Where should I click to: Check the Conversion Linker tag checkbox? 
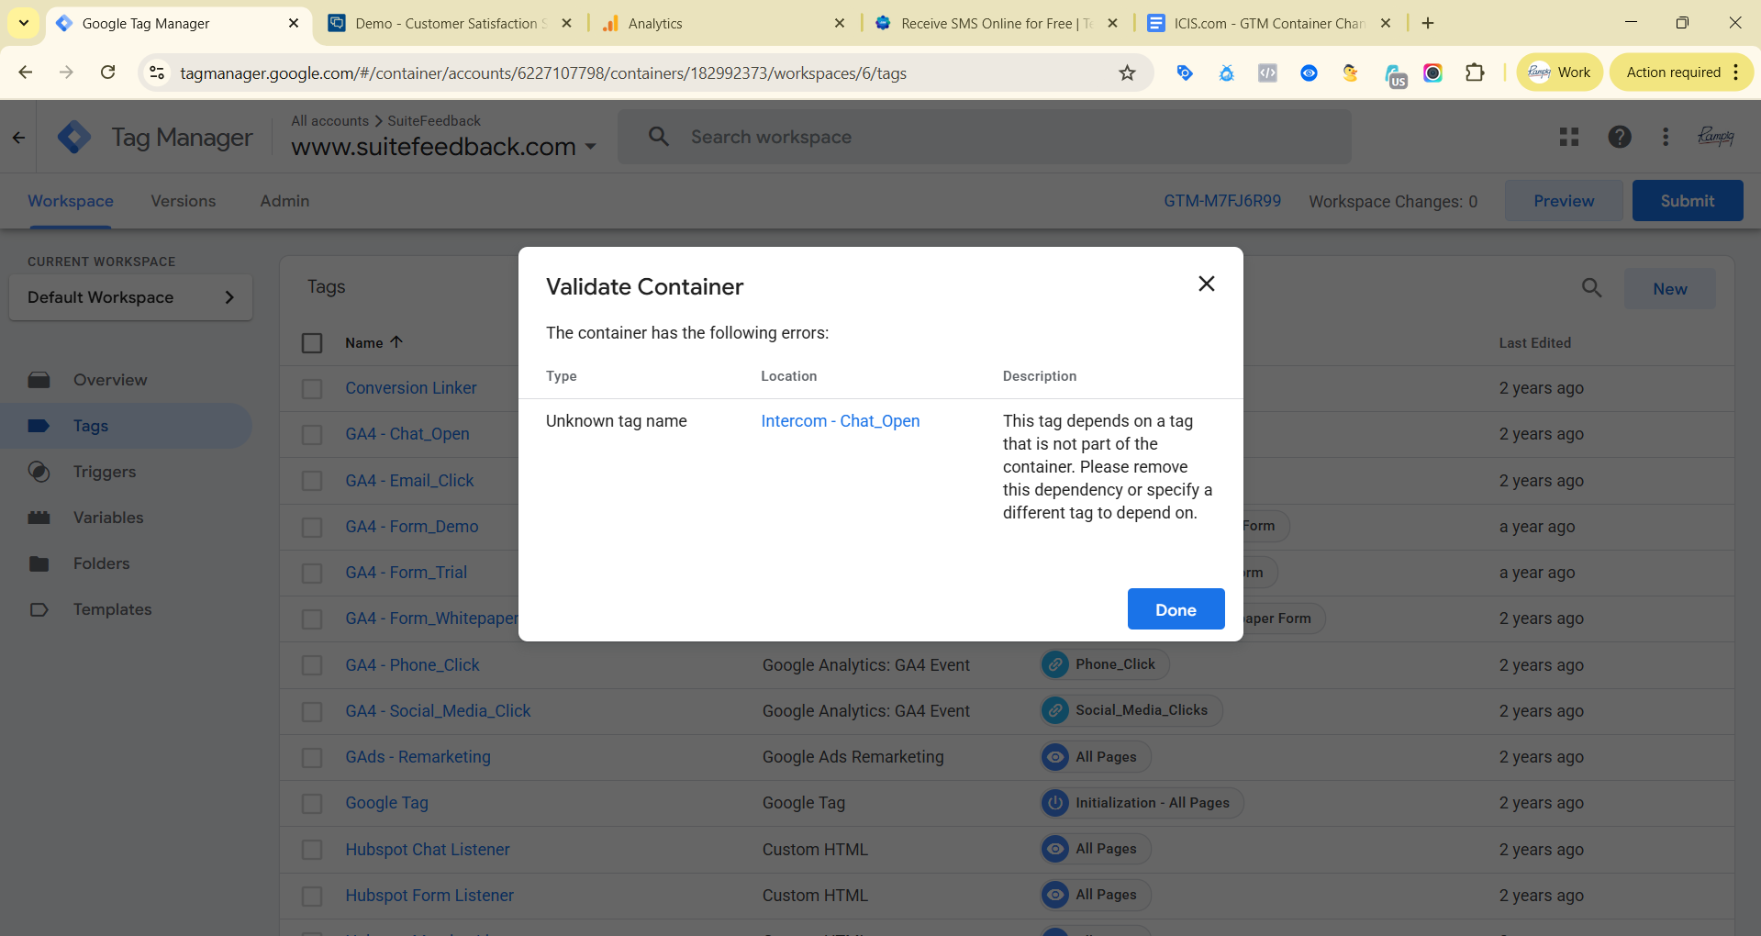tap(312, 389)
